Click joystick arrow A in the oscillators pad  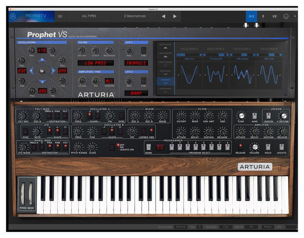tap(31, 71)
